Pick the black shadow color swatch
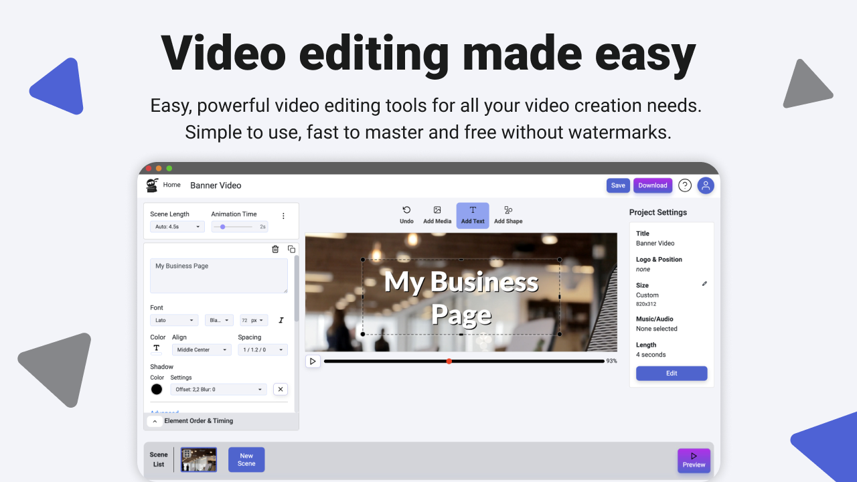 pyautogui.click(x=157, y=389)
